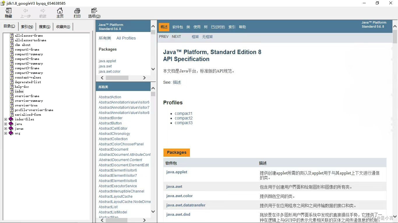Click the book icon beside org
This screenshot has height=223, width=398.
coord(11,133)
